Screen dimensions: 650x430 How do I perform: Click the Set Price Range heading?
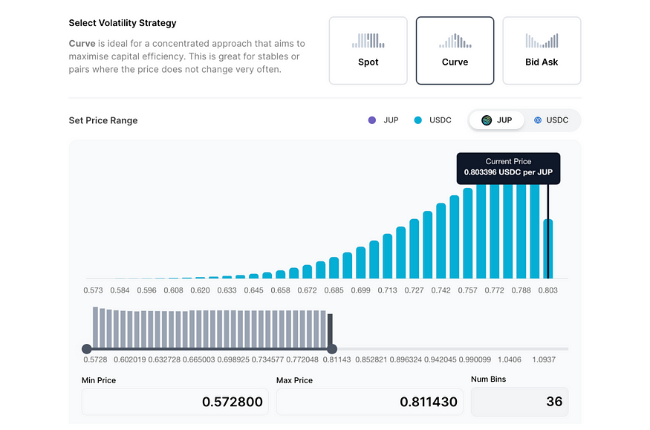click(103, 120)
